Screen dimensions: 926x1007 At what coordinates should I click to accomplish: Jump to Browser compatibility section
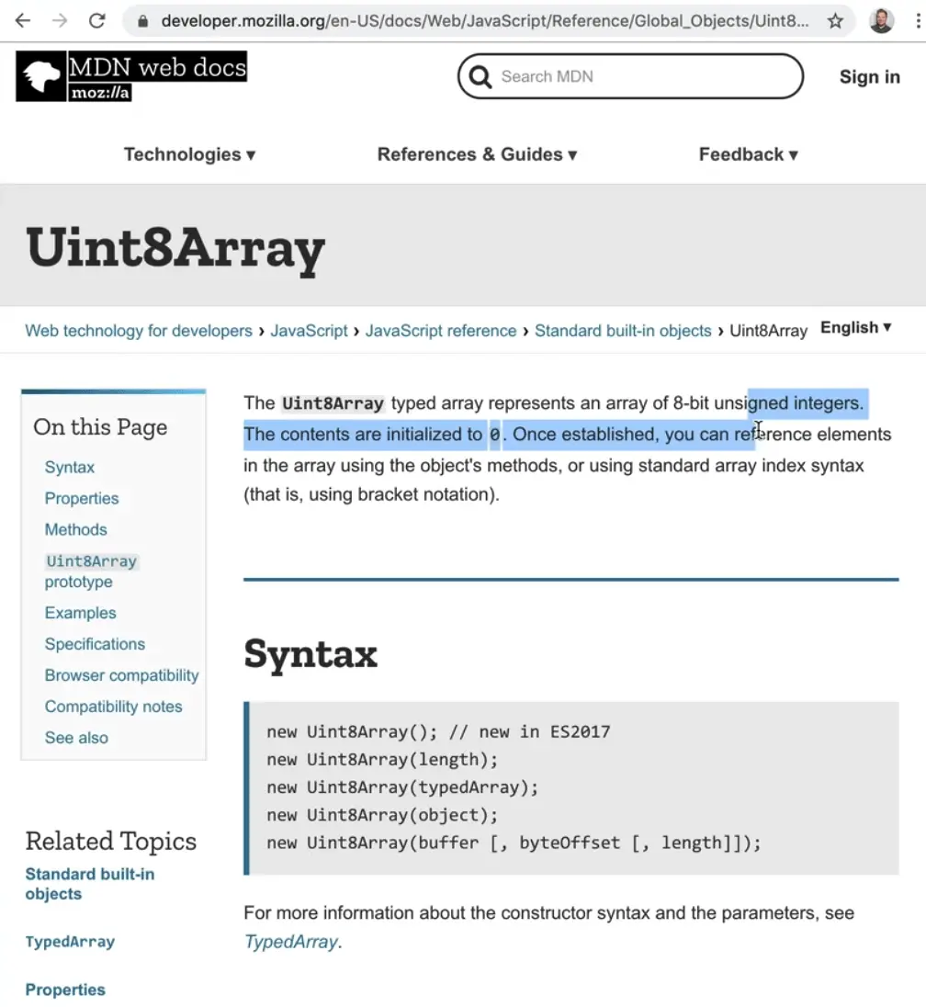[x=121, y=675]
